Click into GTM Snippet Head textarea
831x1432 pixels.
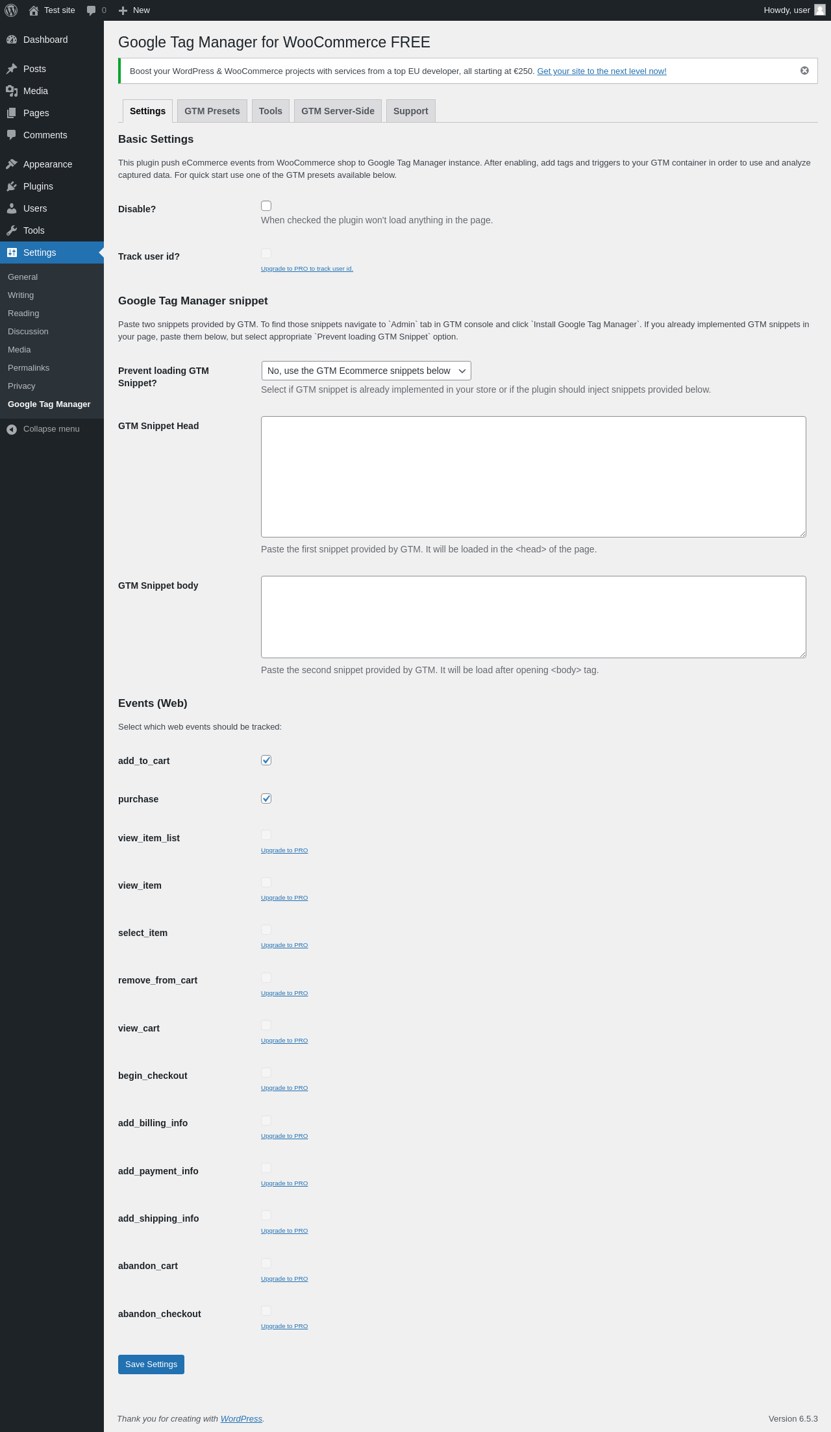click(534, 476)
